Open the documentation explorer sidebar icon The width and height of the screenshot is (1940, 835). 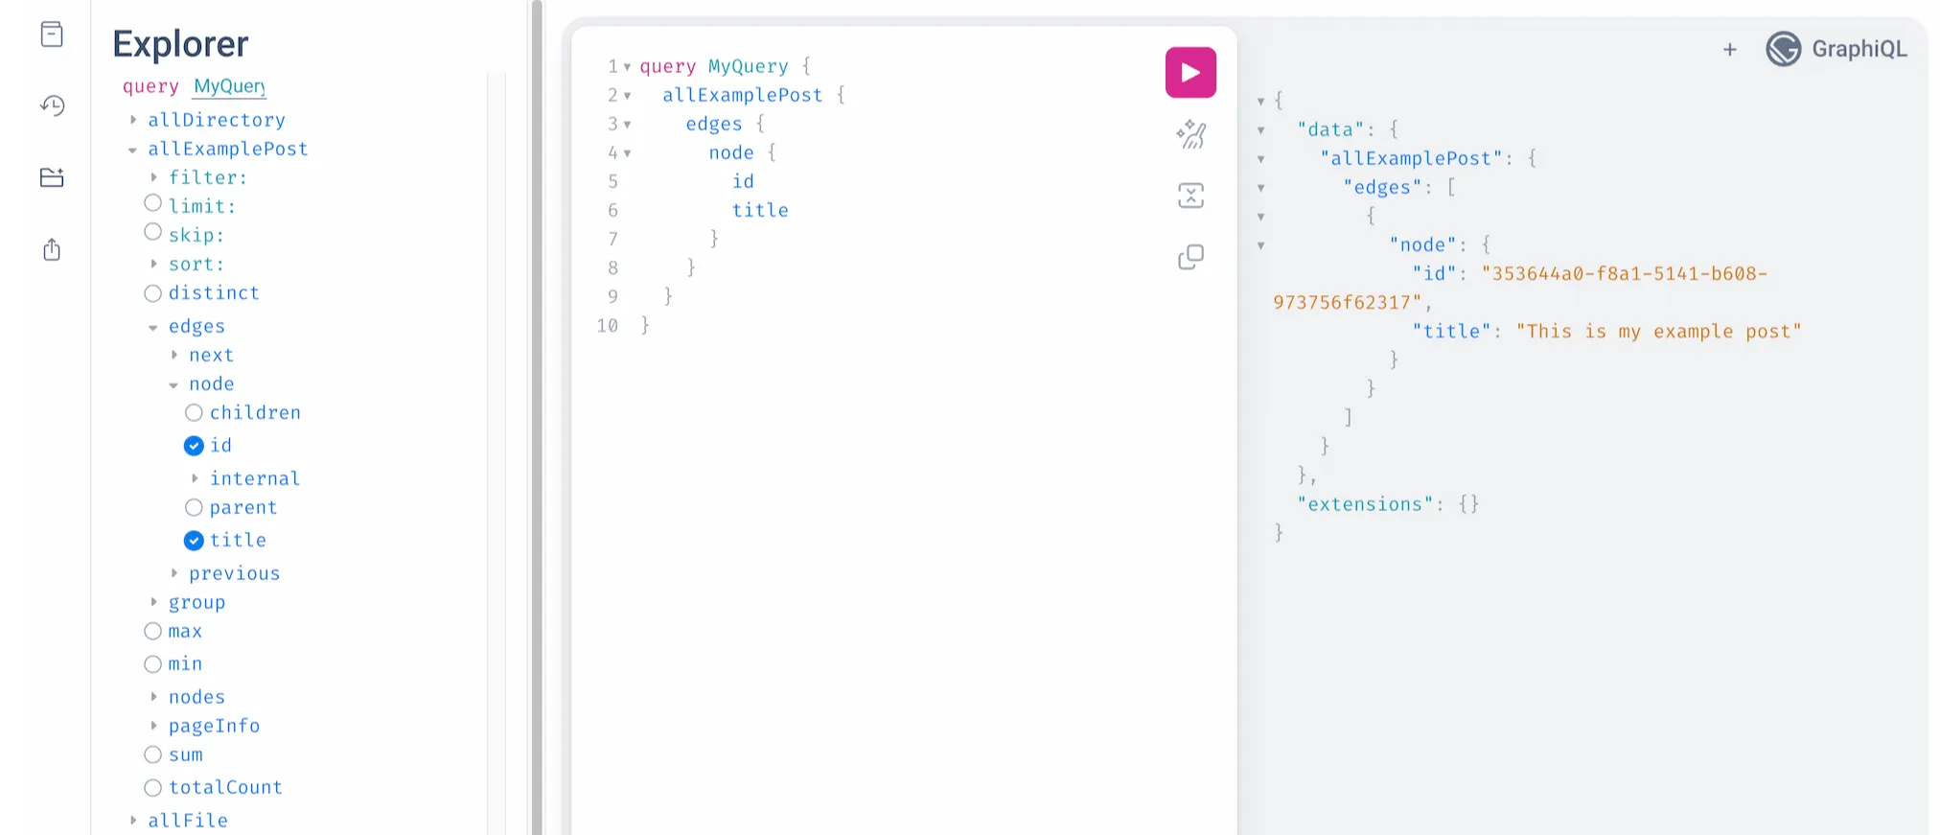pos(52,35)
